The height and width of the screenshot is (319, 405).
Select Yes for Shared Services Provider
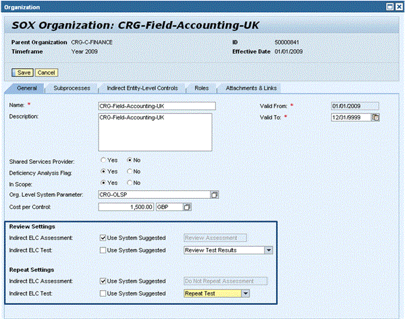pyautogui.click(x=104, y=161)
